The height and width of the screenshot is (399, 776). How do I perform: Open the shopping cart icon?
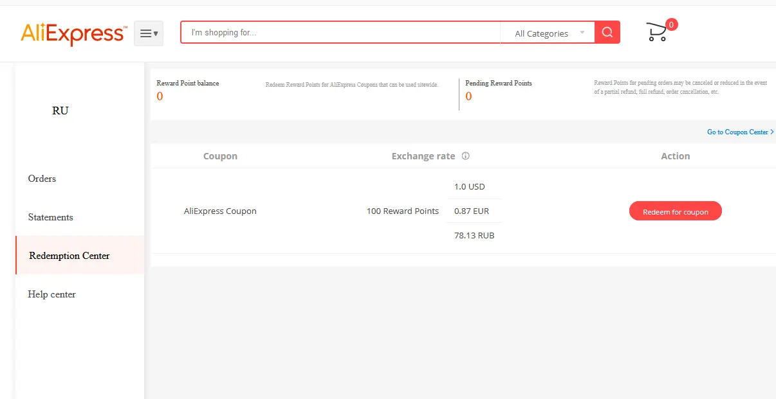coord(657,32)
